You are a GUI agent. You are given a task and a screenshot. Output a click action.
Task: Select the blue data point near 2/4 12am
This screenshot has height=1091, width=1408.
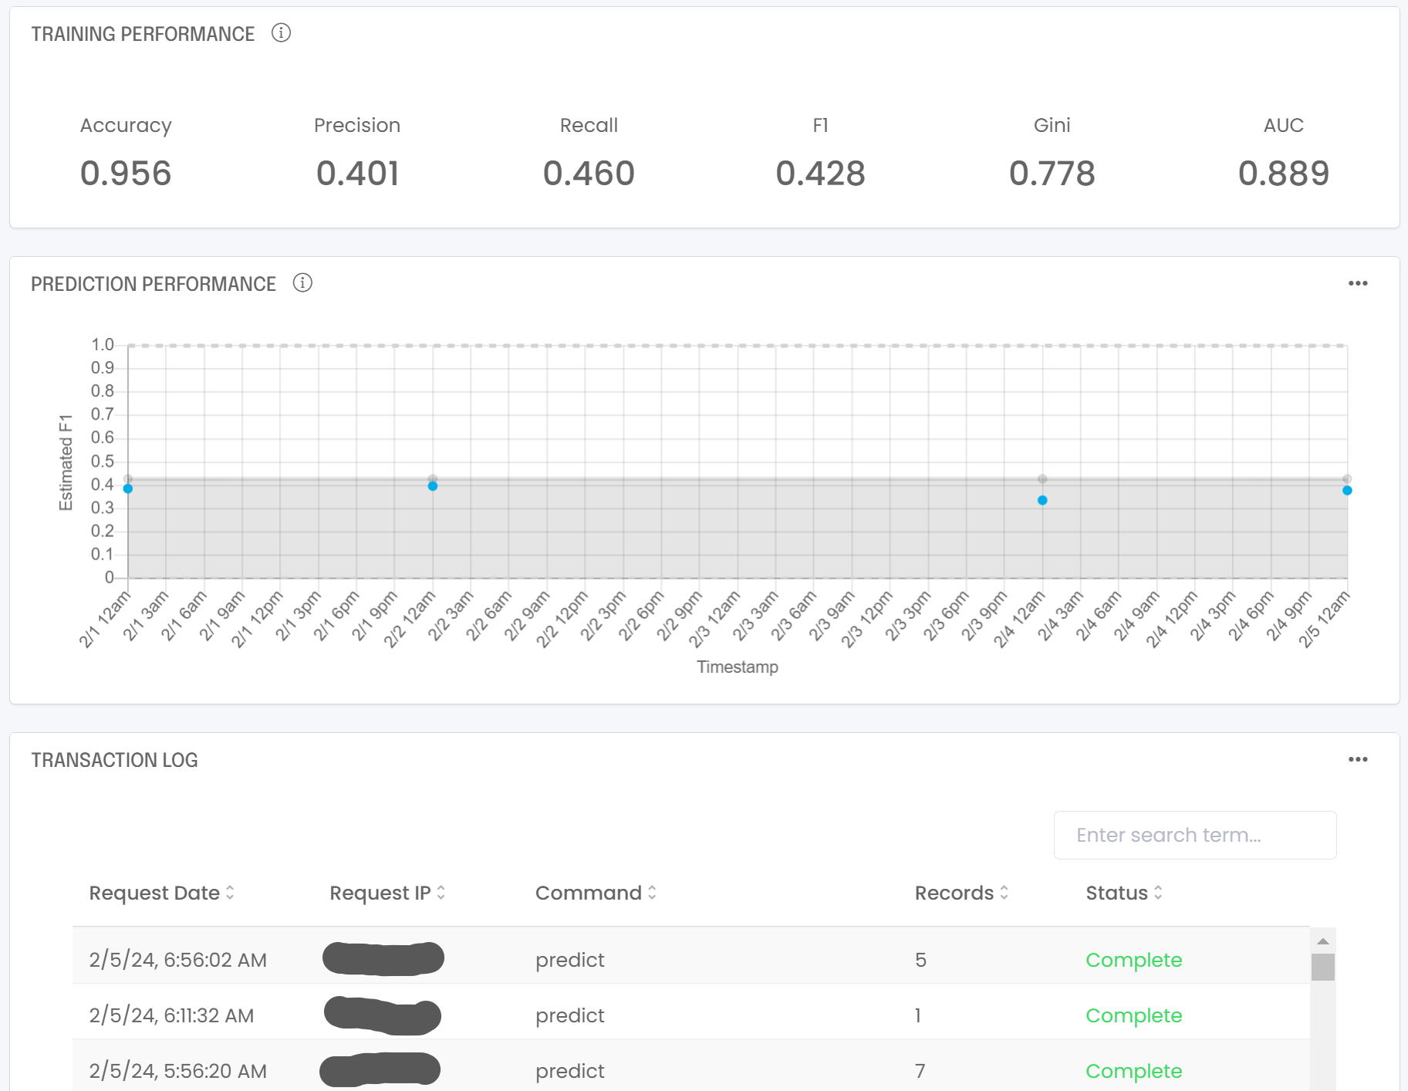[1042, 501]
